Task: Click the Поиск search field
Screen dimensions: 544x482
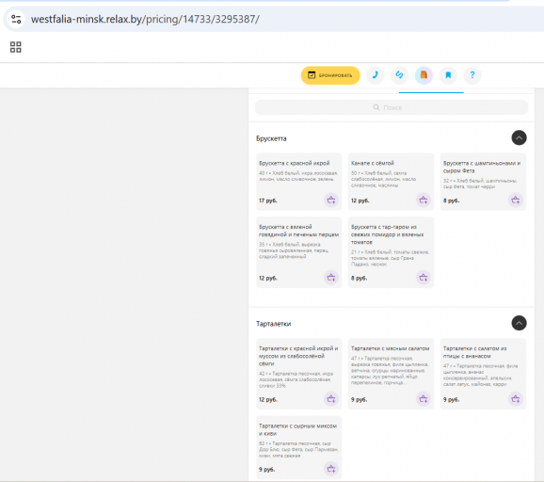Action: click(x=392, y=107)
